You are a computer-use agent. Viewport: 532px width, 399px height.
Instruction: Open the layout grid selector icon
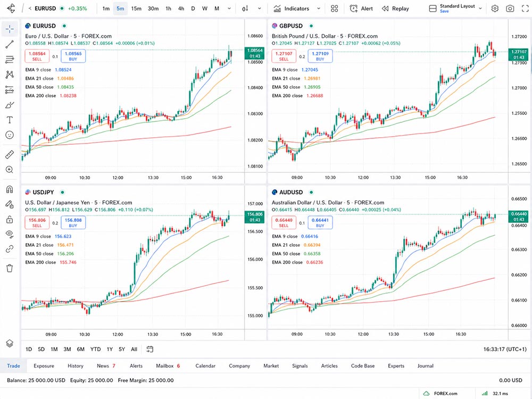pos(335,9)
